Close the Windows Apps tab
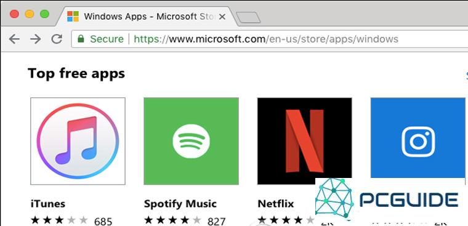Screen dimensions: 468x226 pos(222,17)
